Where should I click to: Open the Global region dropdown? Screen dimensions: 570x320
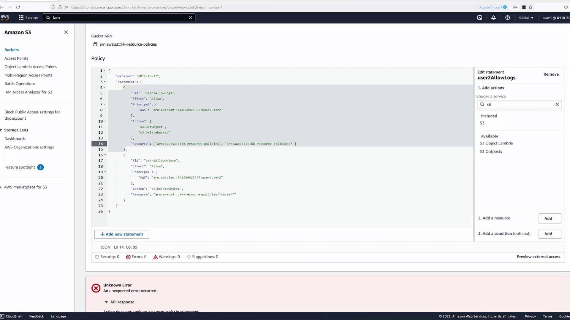tap(526, 18)
